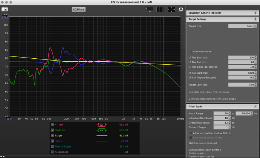
Task: Adjust the Individual Max Boost stepper
Action: [229, 118]
